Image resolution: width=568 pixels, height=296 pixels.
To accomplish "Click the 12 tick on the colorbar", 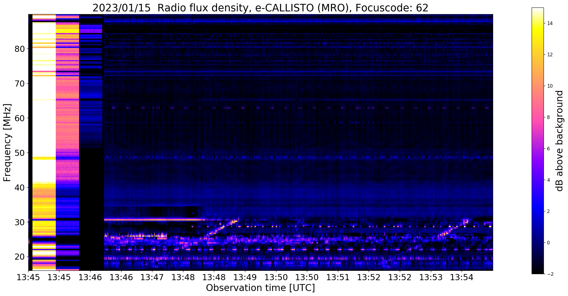I will 550,55.
